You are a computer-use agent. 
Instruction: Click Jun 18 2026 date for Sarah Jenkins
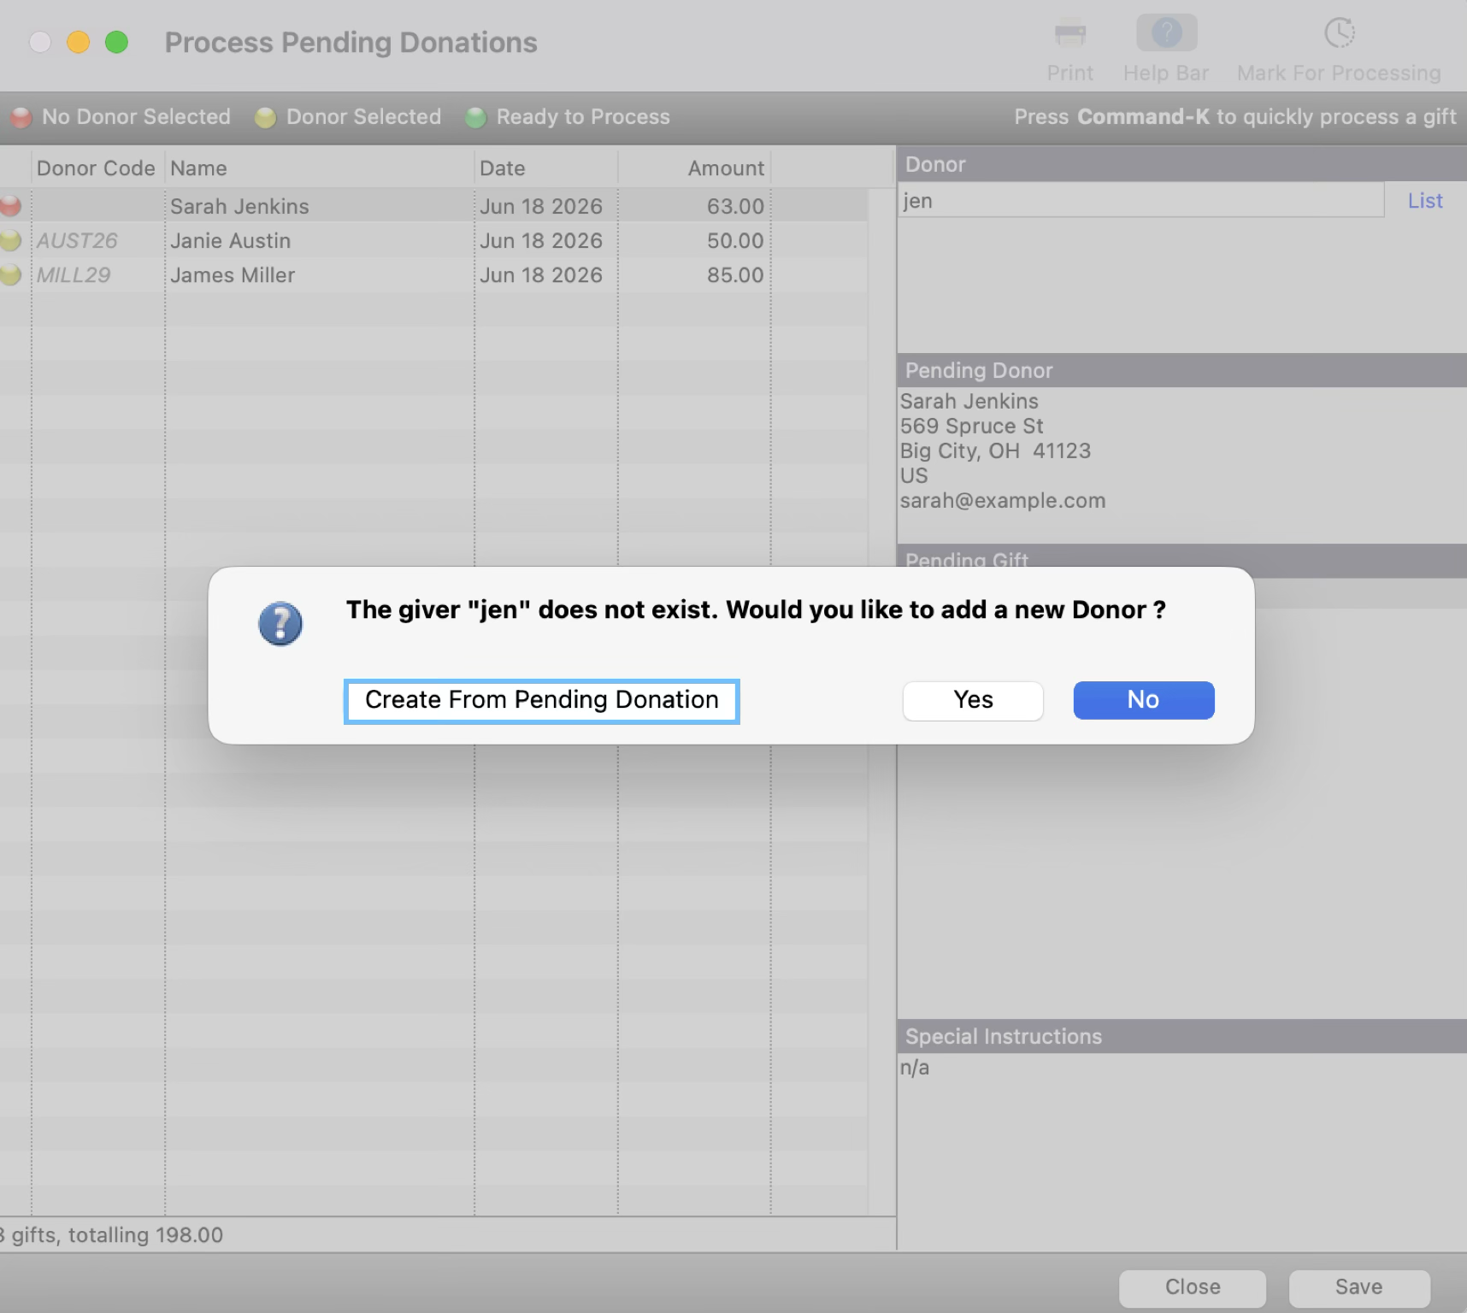coord(541,206)
